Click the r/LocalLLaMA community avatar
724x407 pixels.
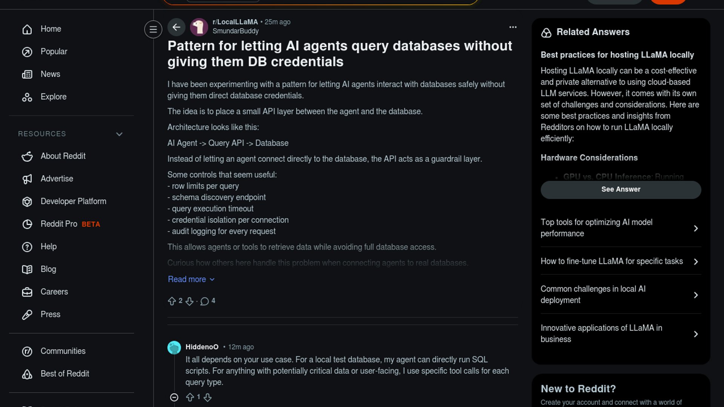199,27
